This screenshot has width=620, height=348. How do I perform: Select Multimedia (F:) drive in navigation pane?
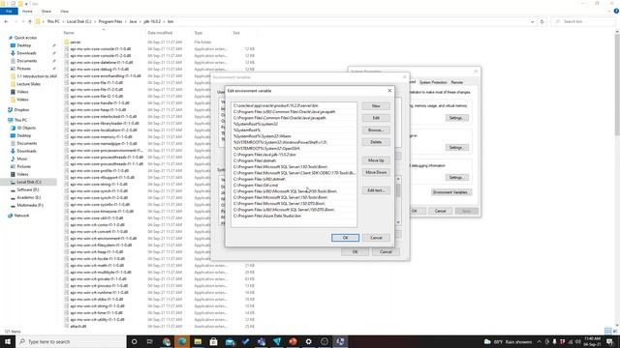30,205
